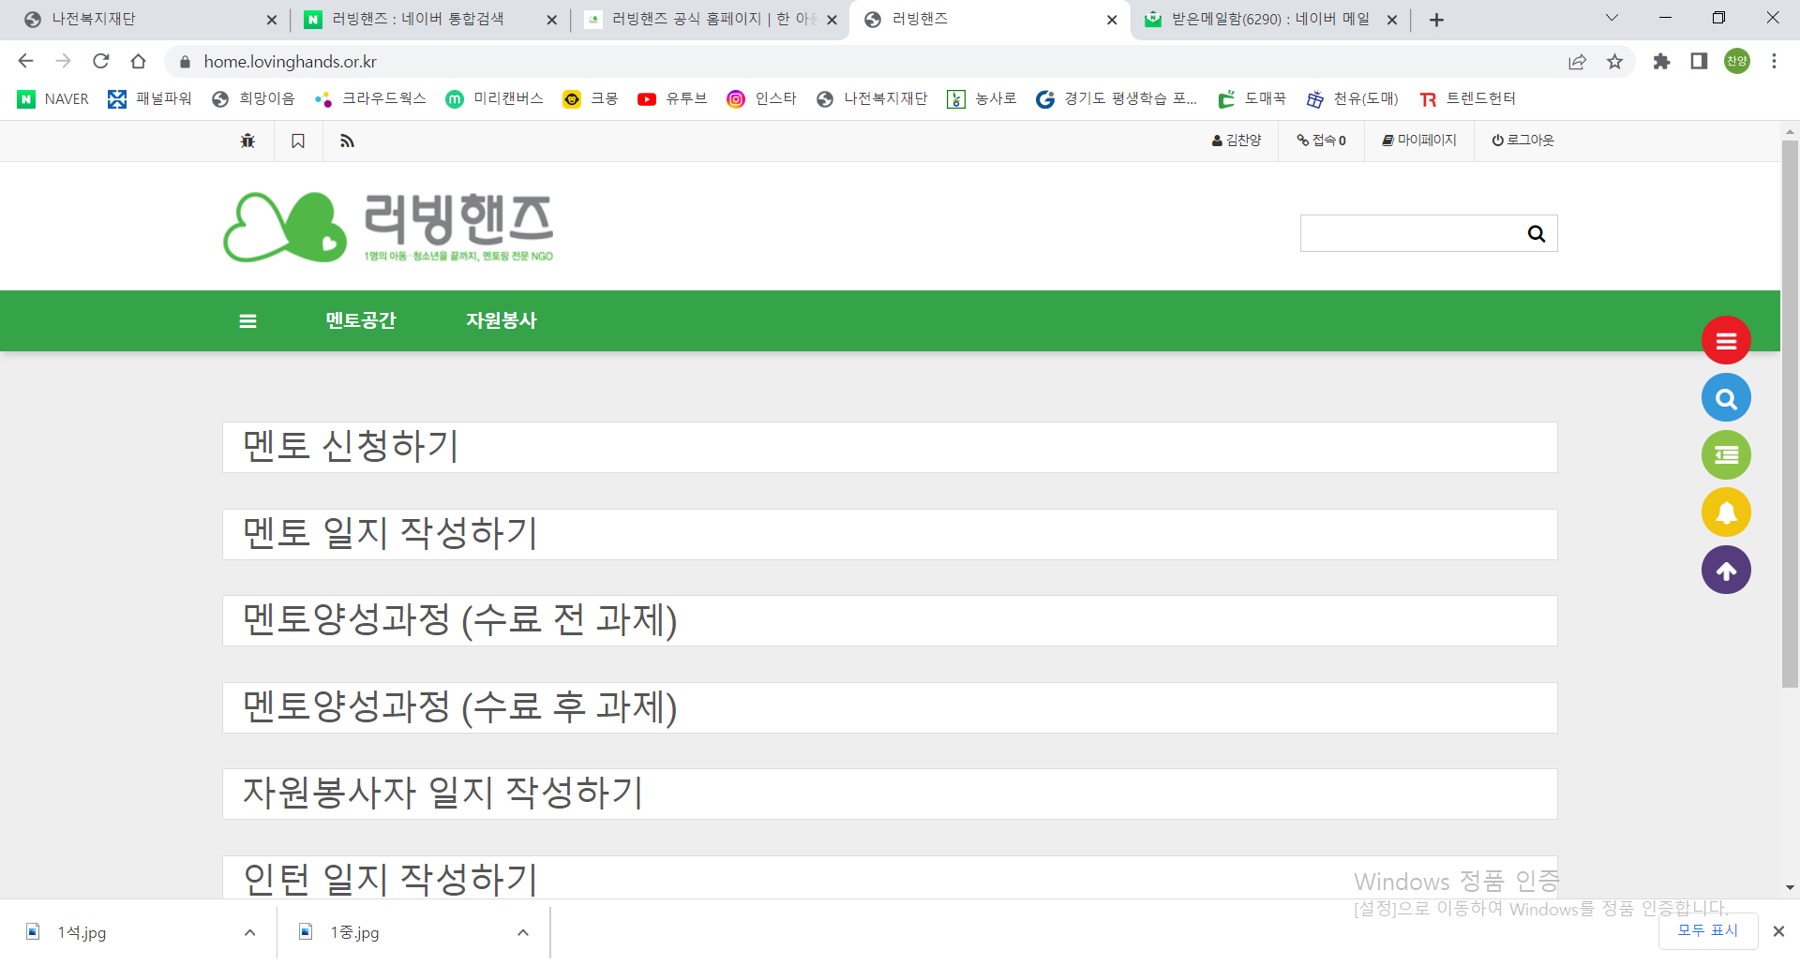Click the blue floating search button
The height and width of the screenshot is (965, 1800).
point(1726,398)
